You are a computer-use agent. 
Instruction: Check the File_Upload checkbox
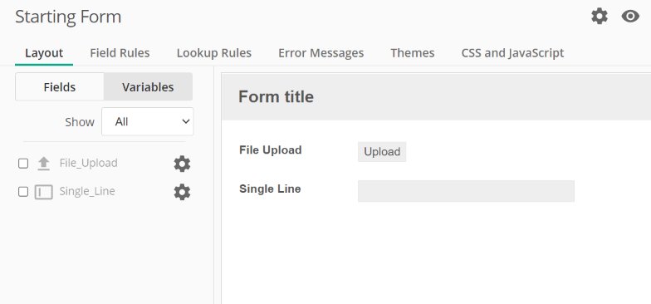pyautogui.click(x=23, y=164)
